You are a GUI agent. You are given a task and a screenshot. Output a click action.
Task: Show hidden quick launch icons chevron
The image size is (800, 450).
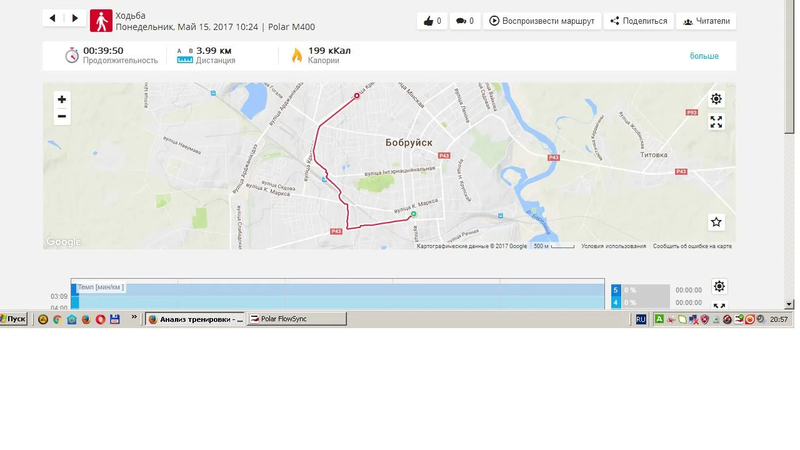click(134, 317)
